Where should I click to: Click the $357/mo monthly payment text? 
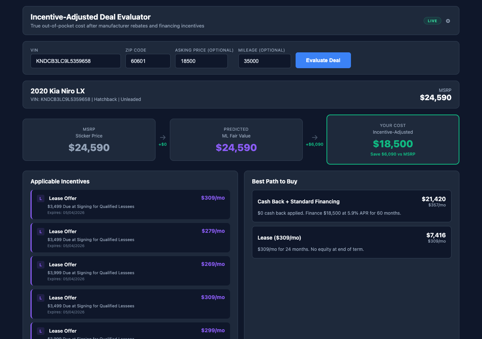click(x=437, y=205)
